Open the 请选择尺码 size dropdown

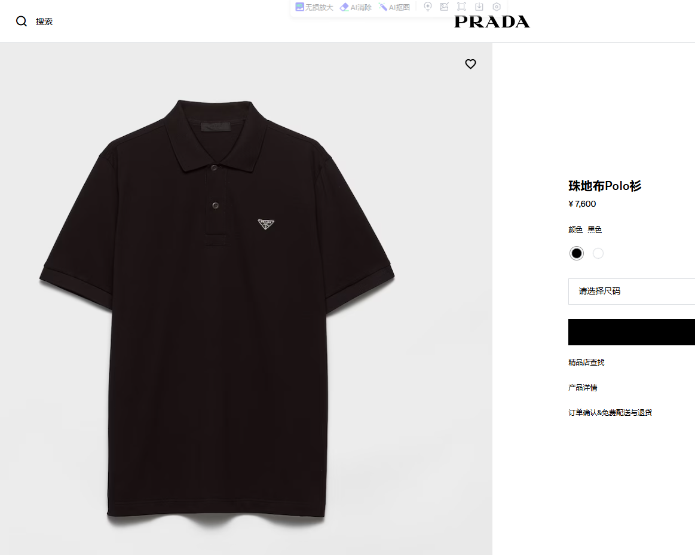click(632, 291)
